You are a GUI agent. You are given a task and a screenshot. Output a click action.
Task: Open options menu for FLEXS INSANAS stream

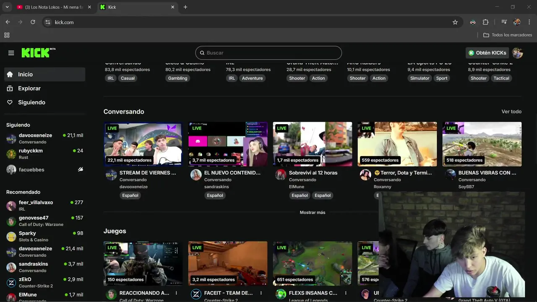pos(346,293)
